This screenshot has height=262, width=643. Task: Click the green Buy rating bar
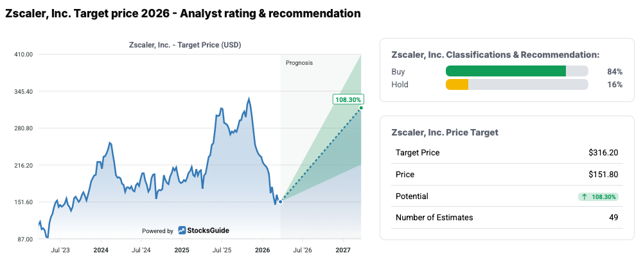coord(506,71)
